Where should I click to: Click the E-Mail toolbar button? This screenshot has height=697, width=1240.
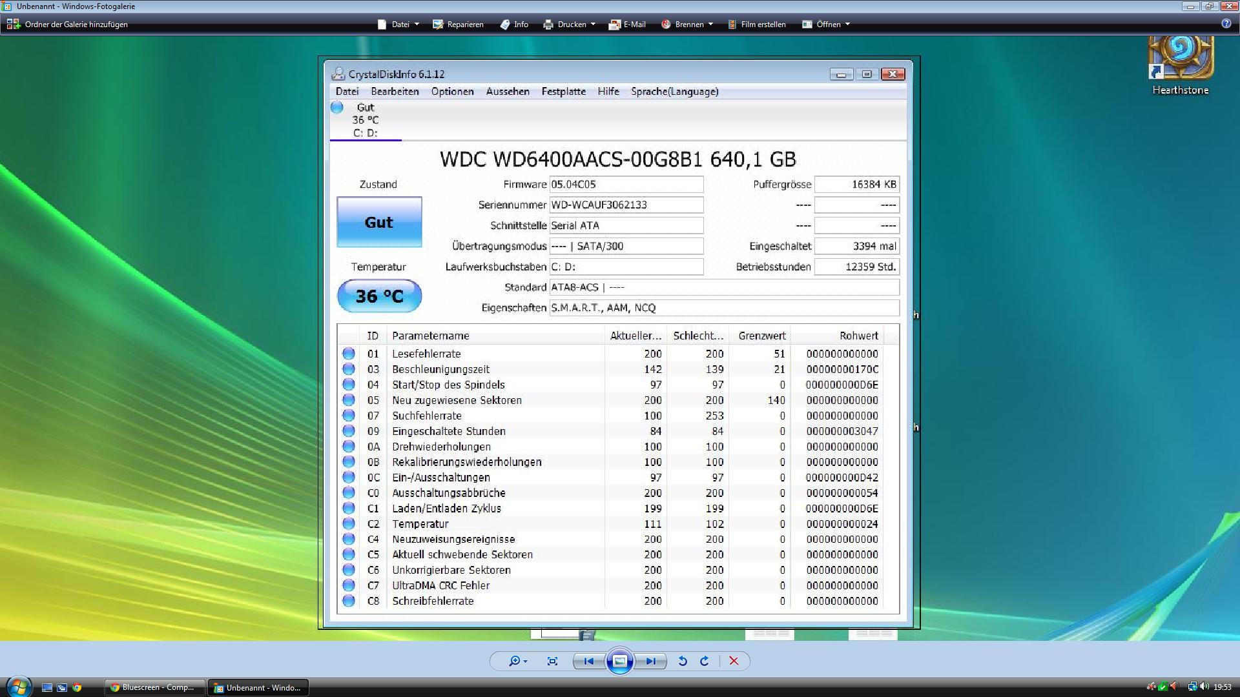[627, 25]
